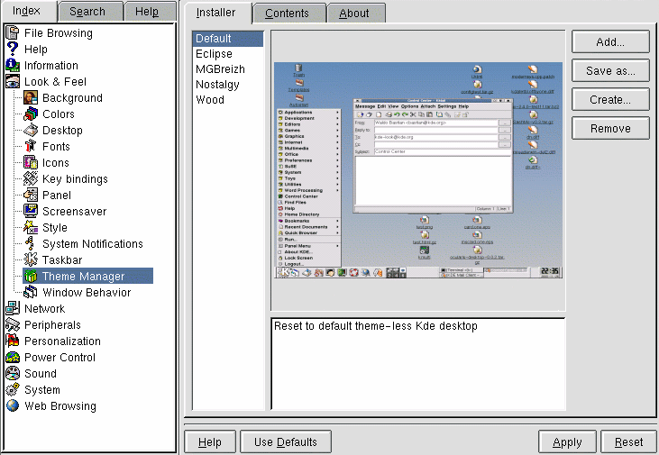
Task: Open the Fonts module icon
Action: (31, 147)
